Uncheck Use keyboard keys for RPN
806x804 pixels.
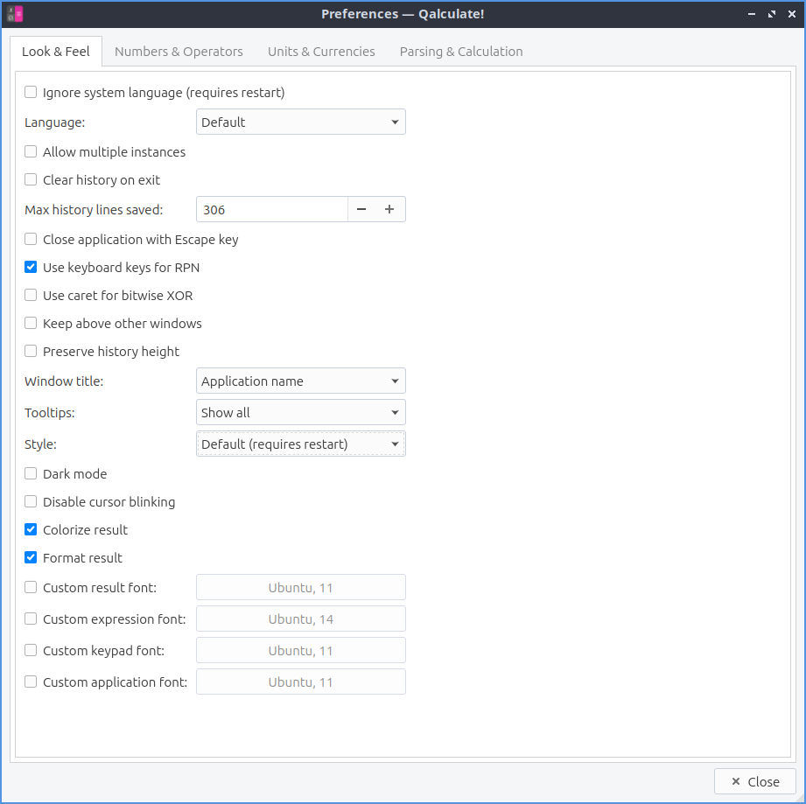coord(32,268)
